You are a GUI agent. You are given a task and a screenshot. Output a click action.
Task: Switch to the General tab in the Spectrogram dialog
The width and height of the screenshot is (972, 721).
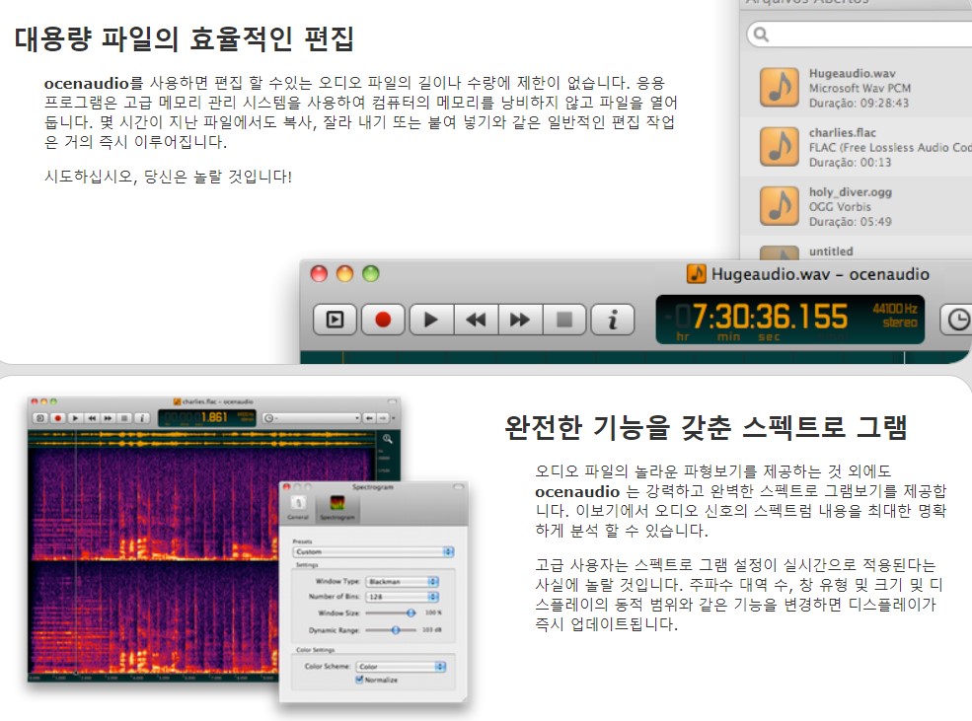[x=298, y=508]
